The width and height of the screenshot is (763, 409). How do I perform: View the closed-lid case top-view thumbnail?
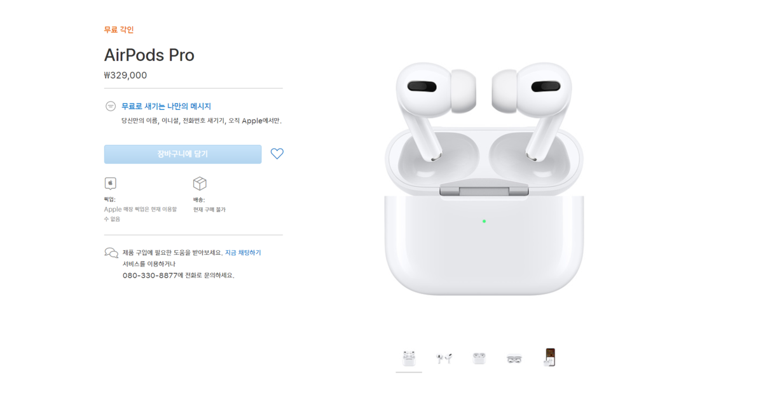(x=479, y=359)
